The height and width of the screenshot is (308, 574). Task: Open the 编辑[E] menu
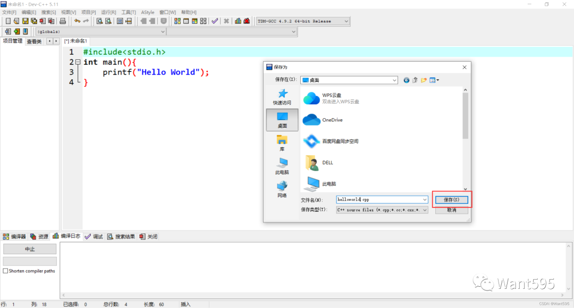point(29,12)
